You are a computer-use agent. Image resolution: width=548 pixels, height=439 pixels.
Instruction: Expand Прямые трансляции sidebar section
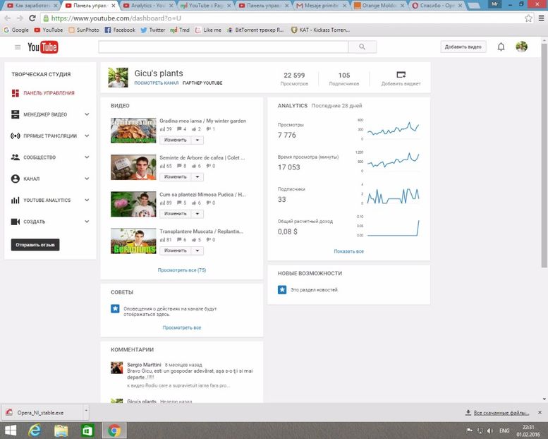point(87,136)
